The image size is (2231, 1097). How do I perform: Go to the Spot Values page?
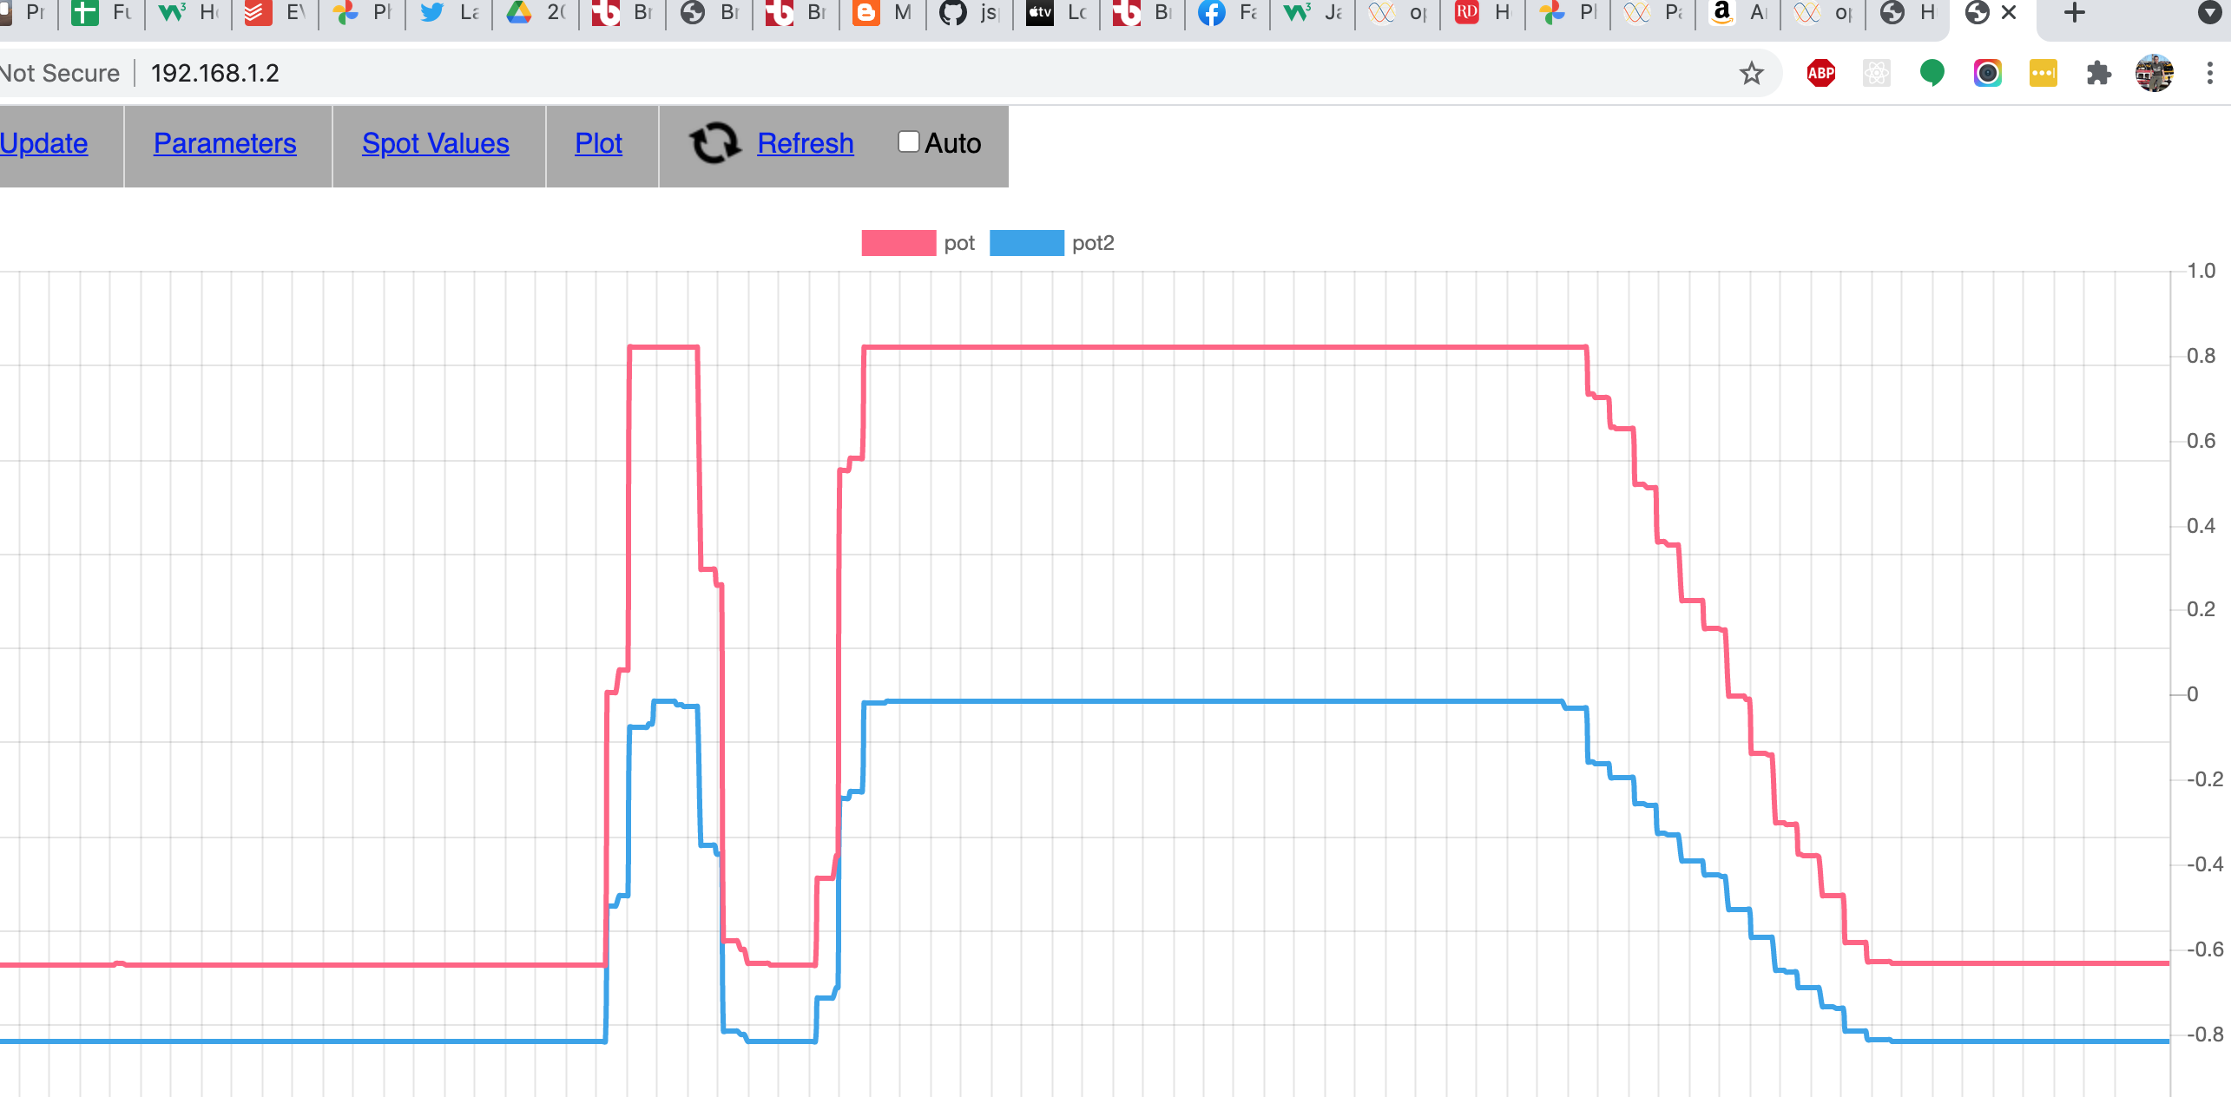[x=435, y=143]
